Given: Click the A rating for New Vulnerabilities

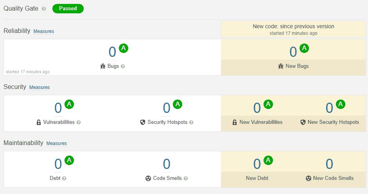Looking at the screenshot, I should 268,104.
